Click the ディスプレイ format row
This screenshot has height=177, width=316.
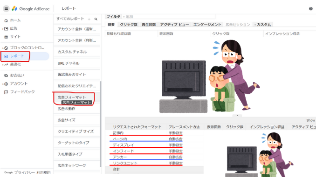(x=154, y=145)
